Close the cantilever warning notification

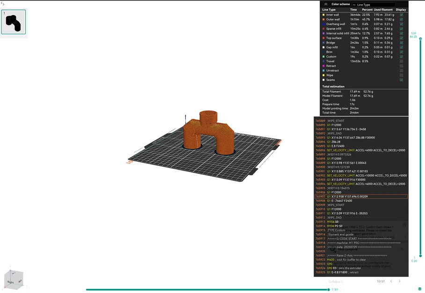[x=404, y=225]
